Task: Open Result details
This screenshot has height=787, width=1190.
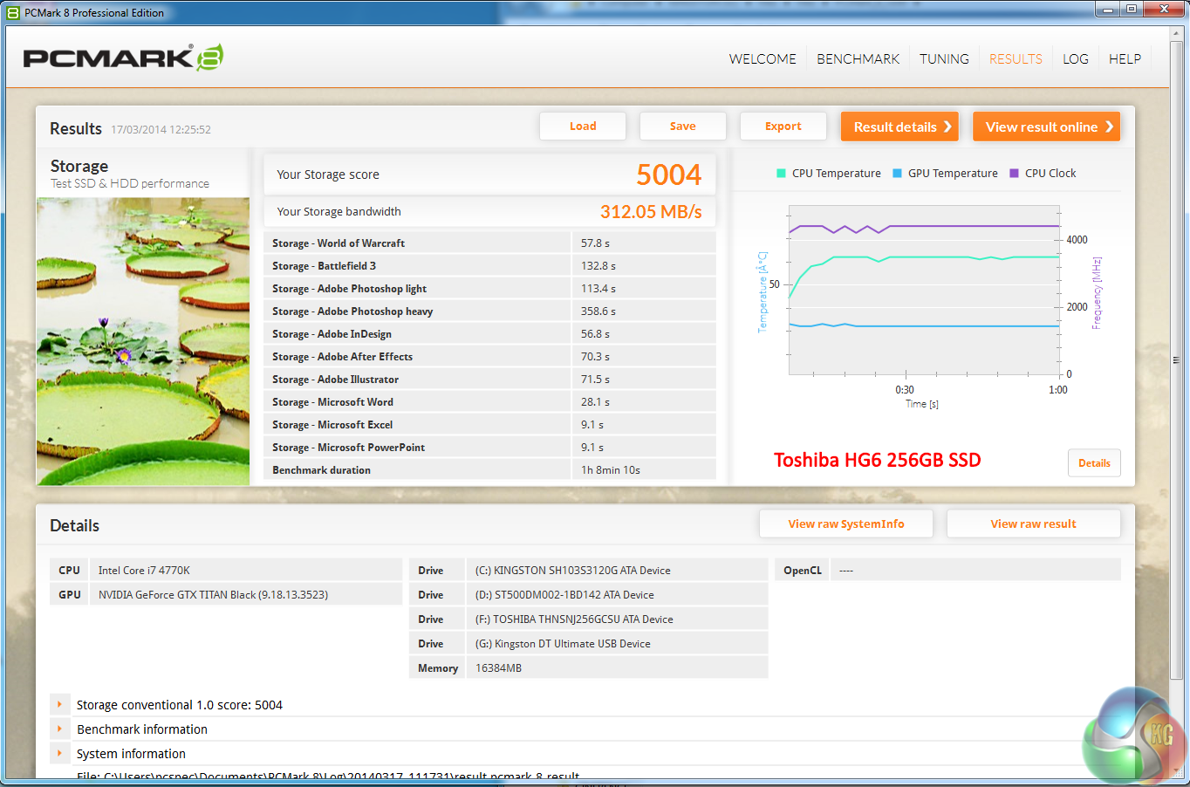Action: click(x=899, y=127)
